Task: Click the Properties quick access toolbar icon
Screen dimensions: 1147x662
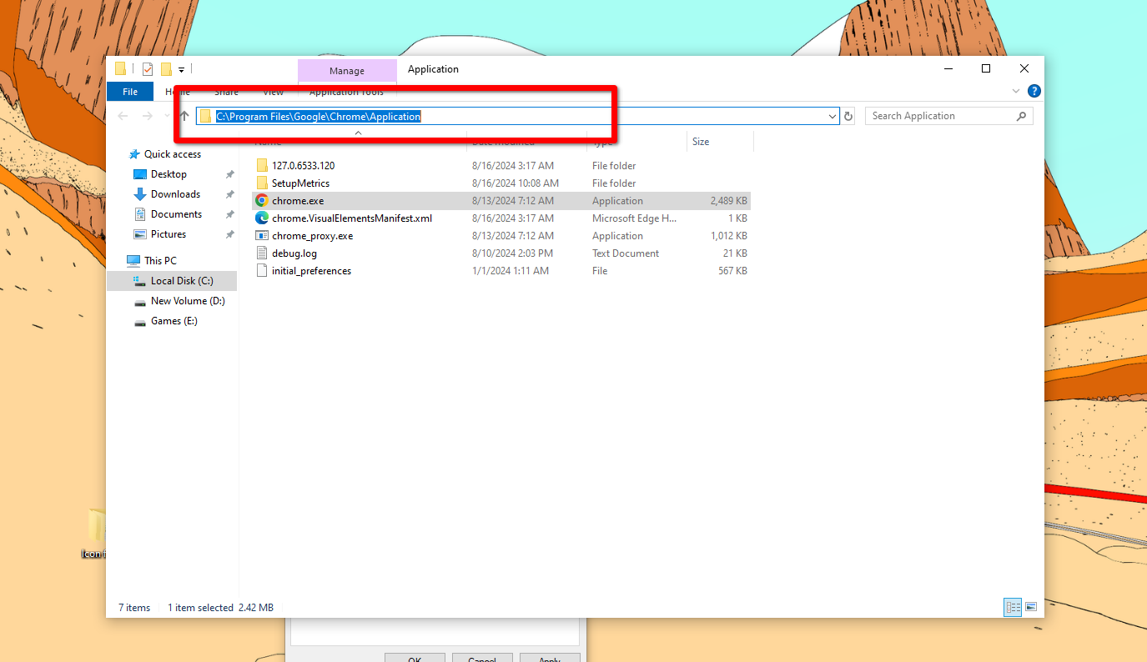Action: click(x=148, y=69)
